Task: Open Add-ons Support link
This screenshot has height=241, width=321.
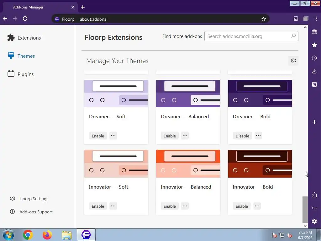Action: (31, 212)
